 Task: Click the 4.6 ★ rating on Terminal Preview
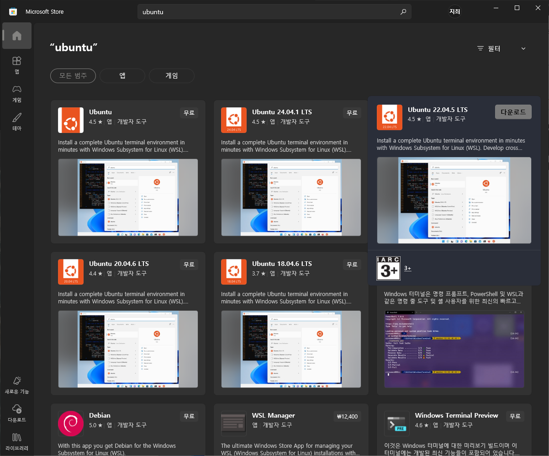[x=422, y=425]
